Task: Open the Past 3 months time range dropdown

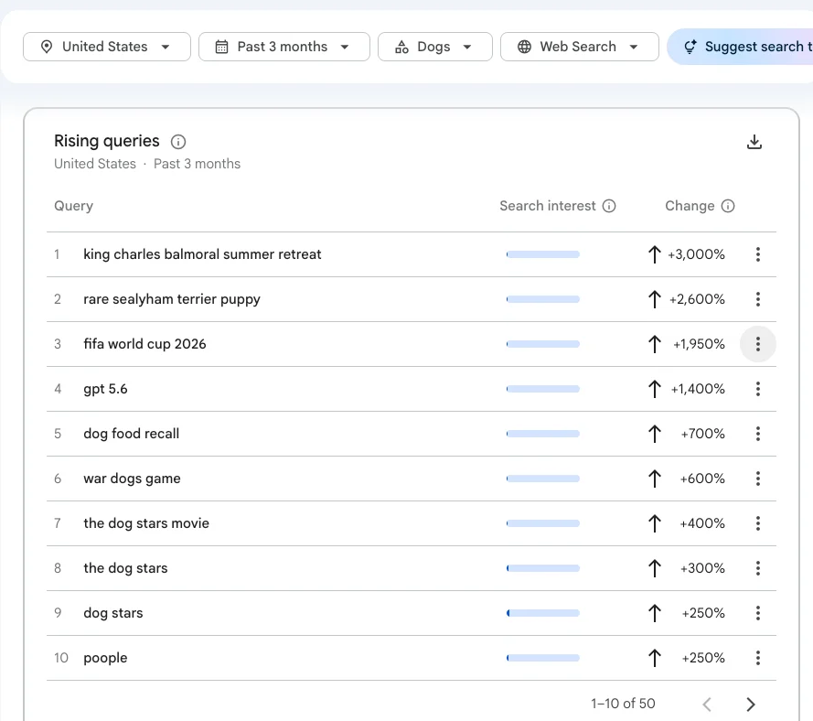Action: 284,47
